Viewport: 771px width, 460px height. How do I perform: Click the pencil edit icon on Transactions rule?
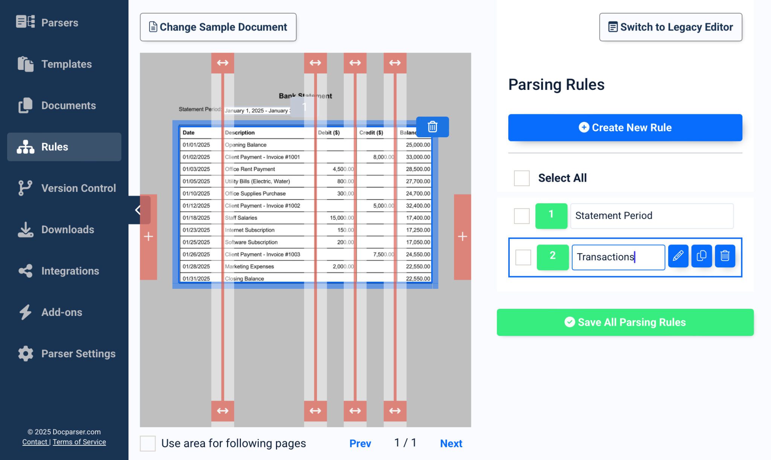pyautogui.click(x=678, y=256)
